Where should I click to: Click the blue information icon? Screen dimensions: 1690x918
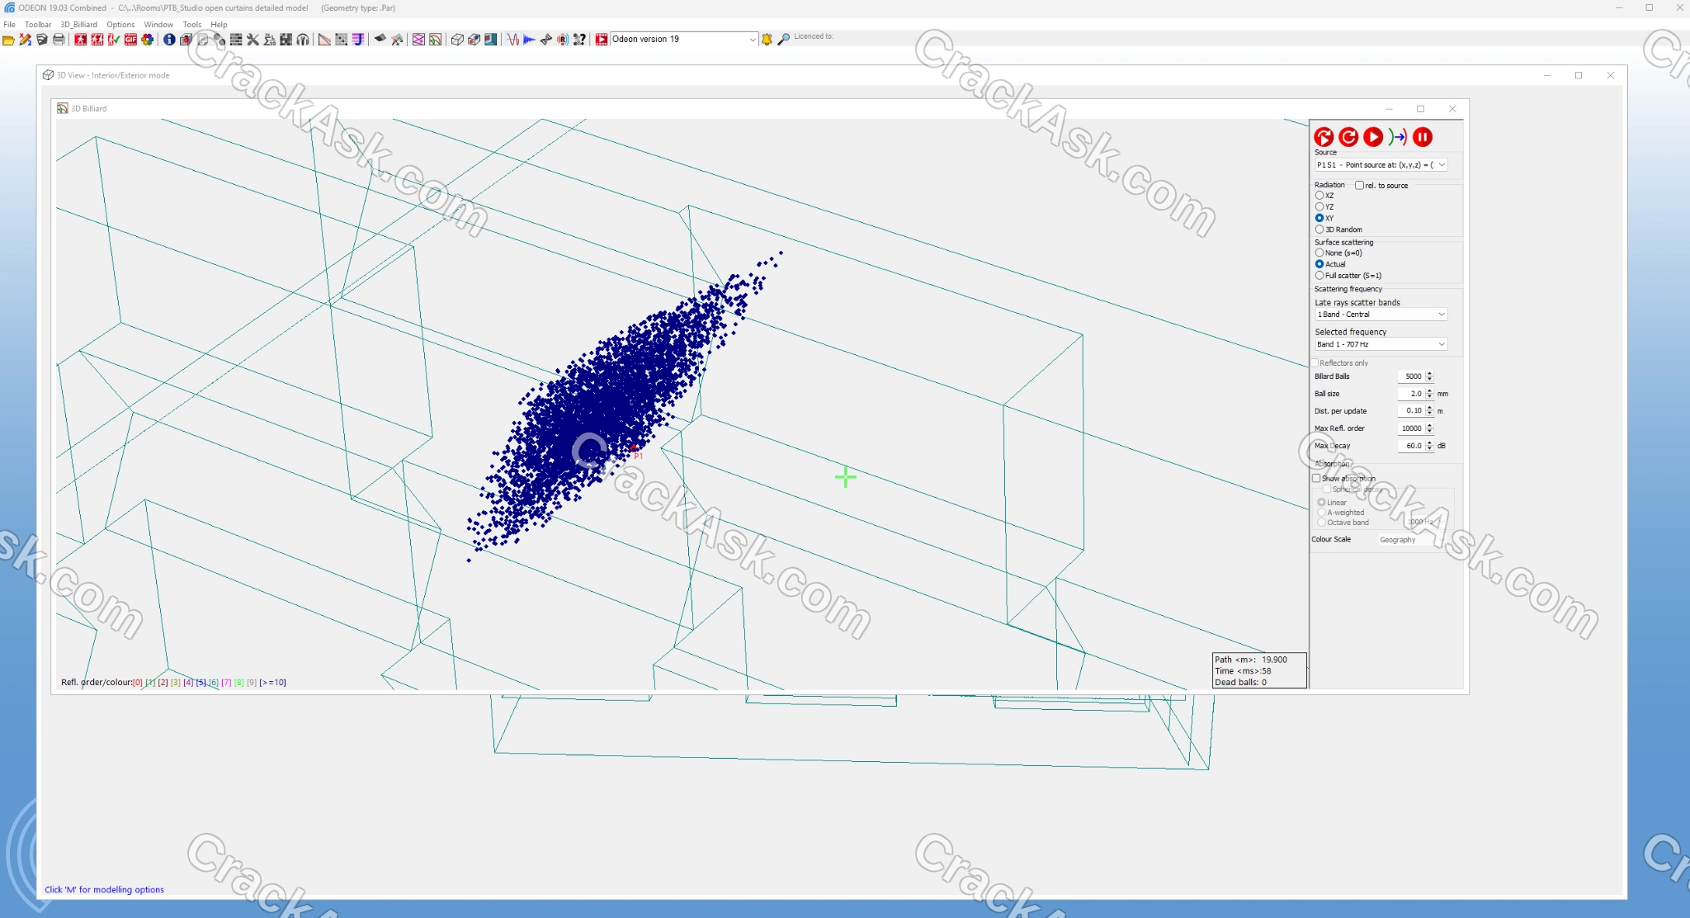click(169, 40)
